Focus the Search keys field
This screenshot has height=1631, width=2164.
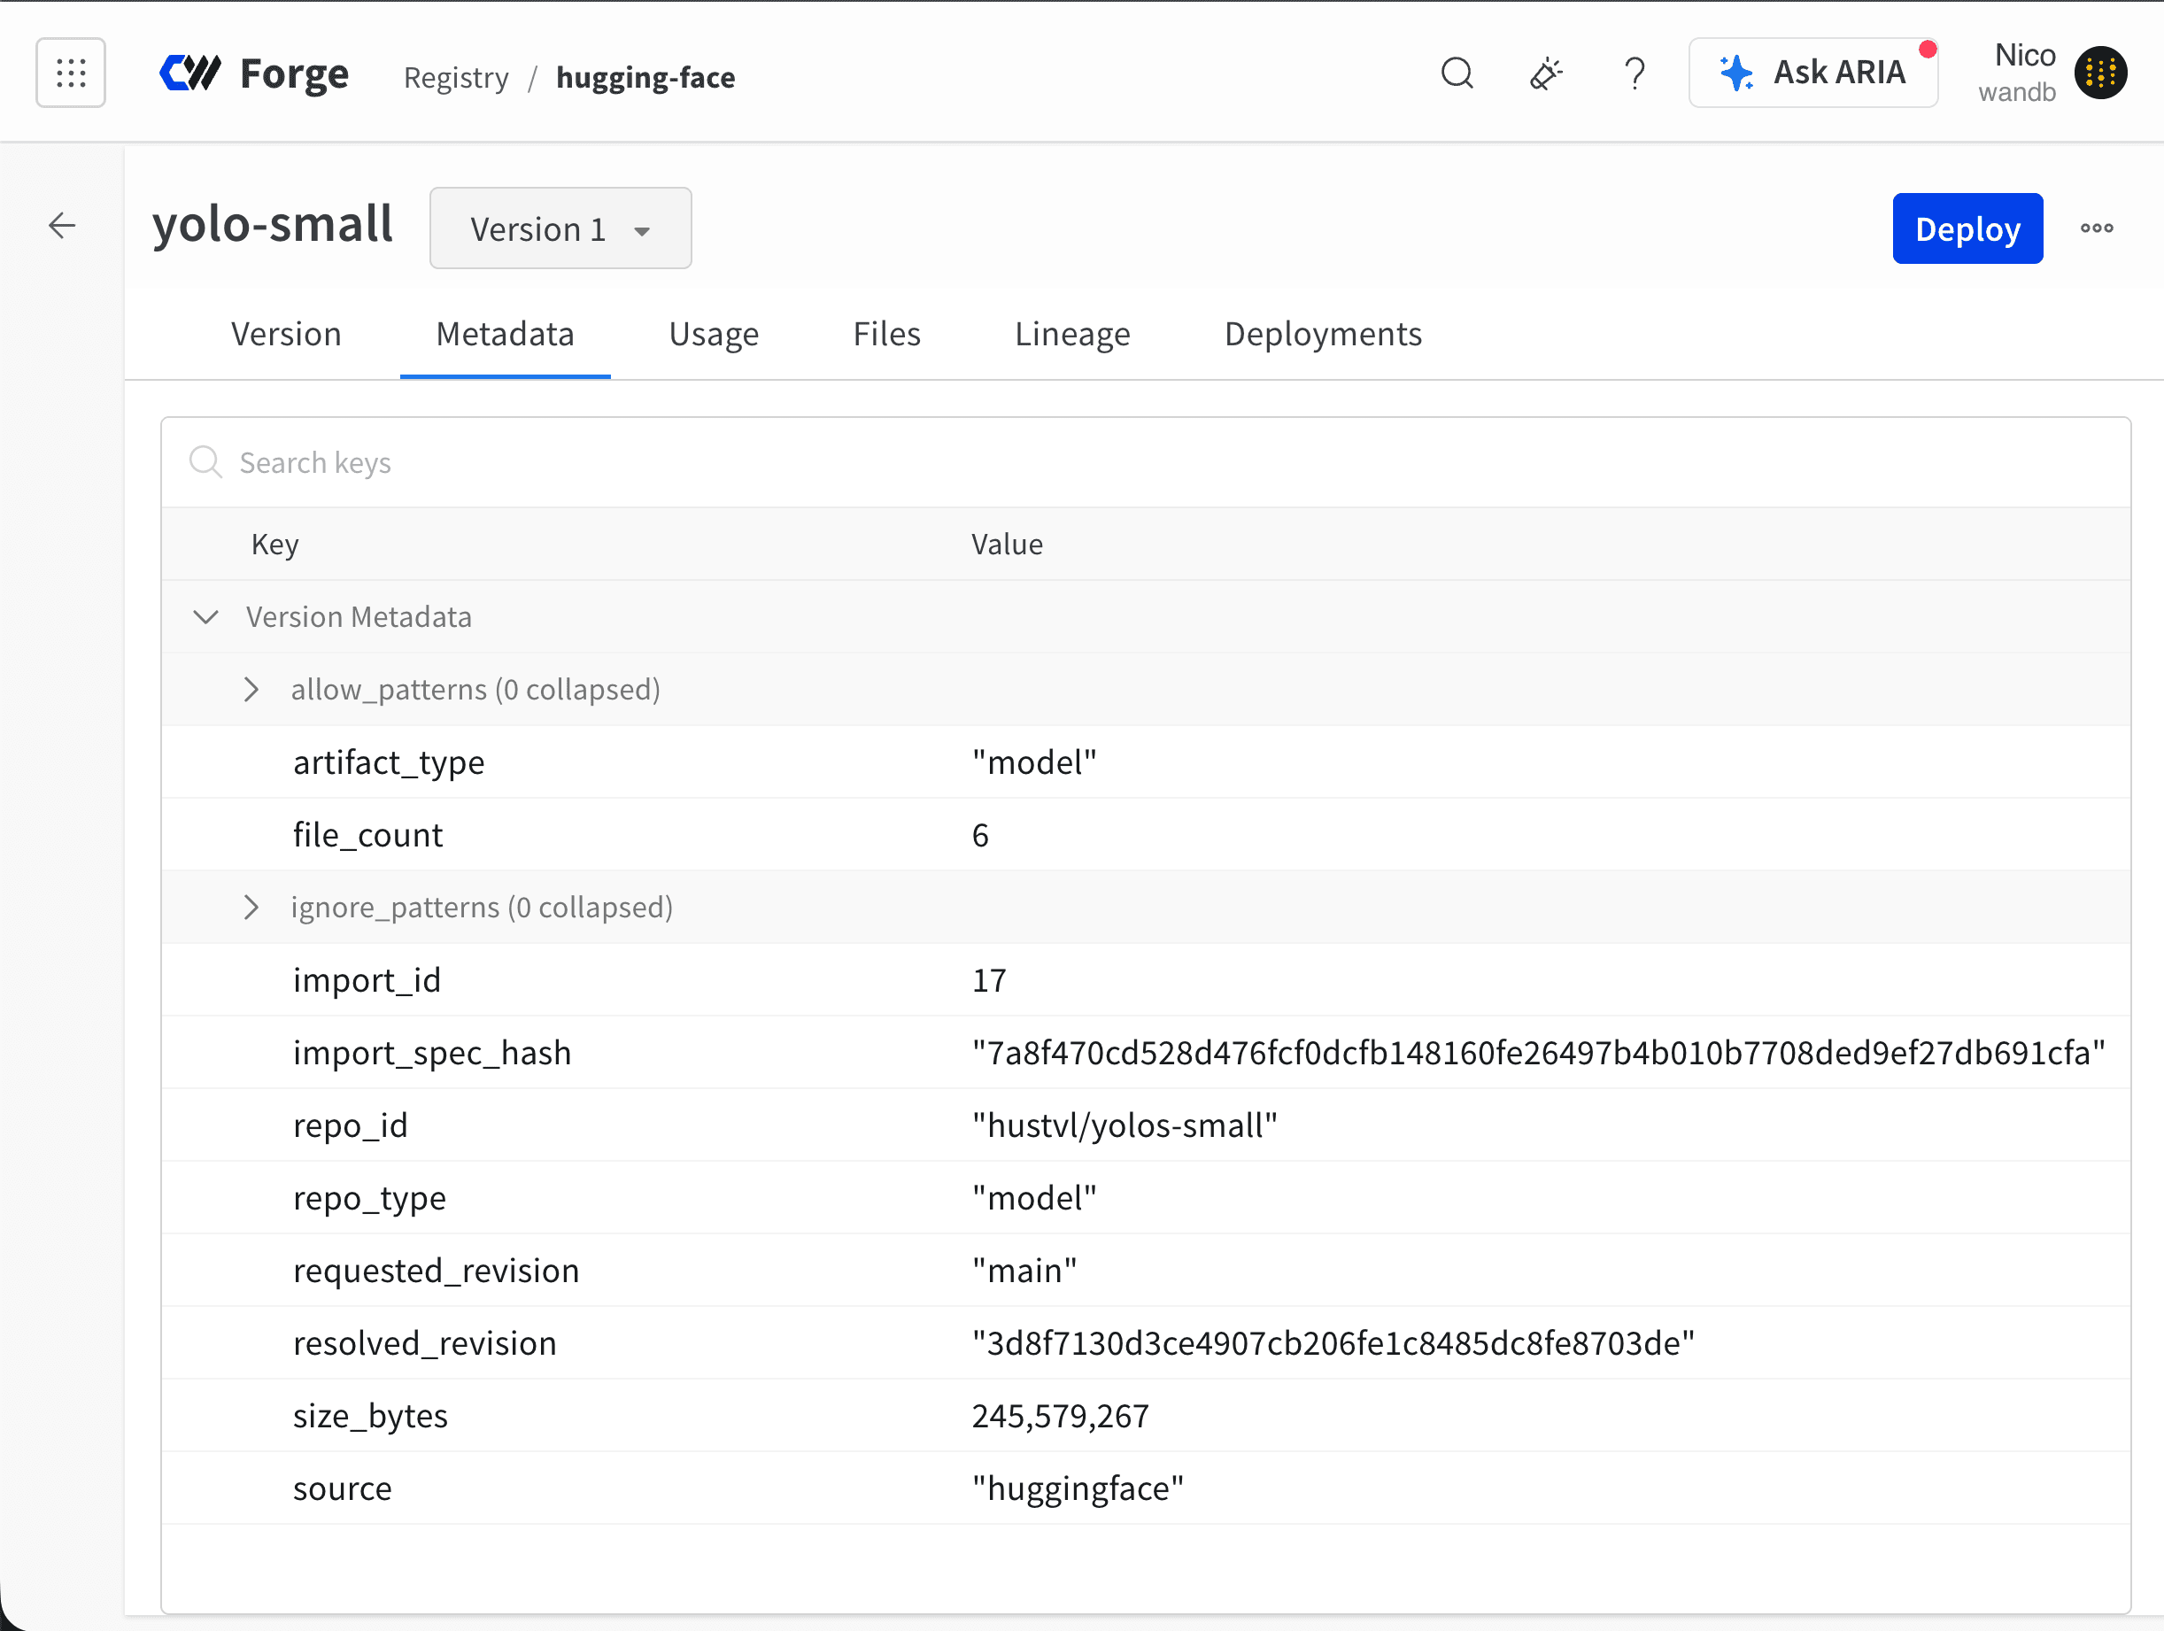pyautogui.click(x=1146, y=463)
